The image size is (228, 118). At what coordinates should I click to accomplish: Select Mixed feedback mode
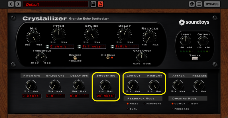pyautogui.click(x=133, y=104)
